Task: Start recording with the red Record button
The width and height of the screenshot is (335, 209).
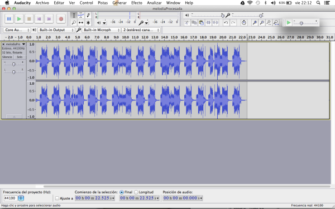Action: click(61, 19)
